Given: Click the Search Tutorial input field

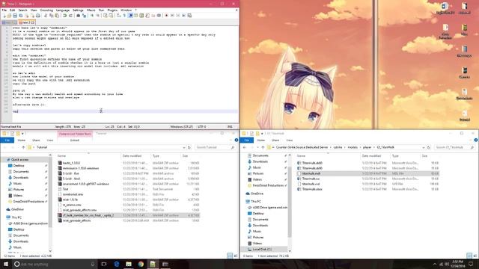Looking at the screenshot, I should (216, 147).
